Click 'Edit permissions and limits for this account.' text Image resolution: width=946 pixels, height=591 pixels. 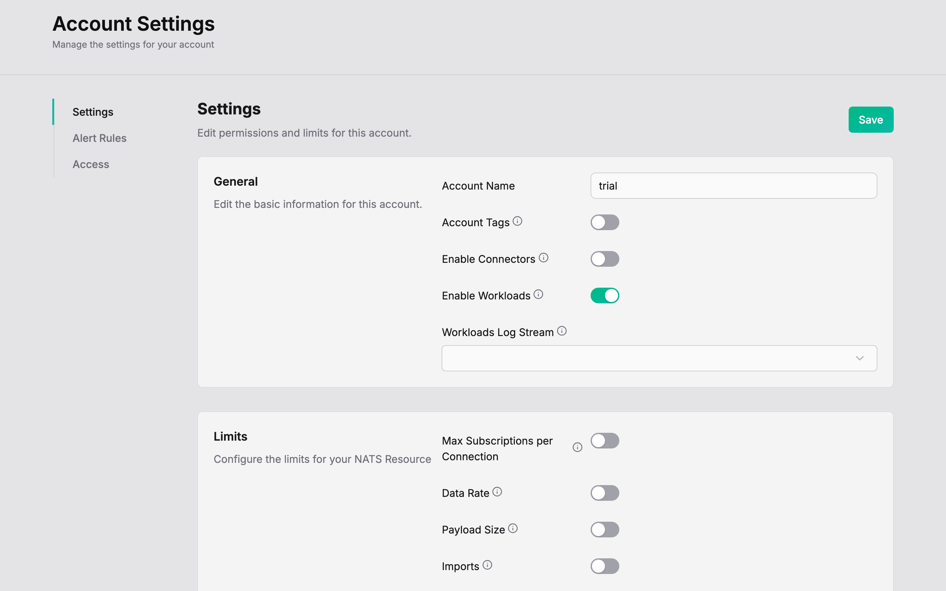[304, 133]
